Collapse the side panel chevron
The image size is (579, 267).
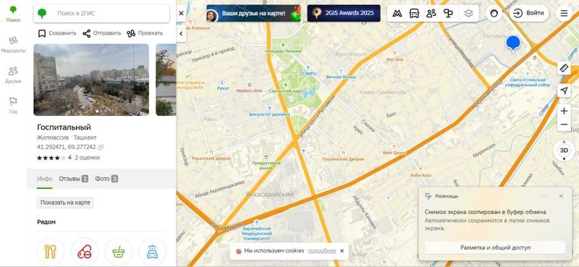click(181, 33)
